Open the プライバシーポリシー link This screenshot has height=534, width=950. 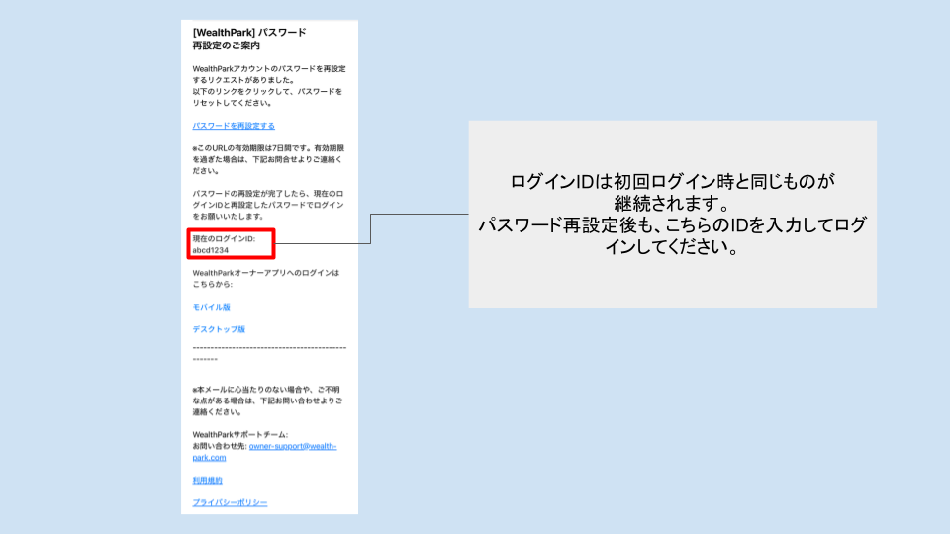(230, 502)
